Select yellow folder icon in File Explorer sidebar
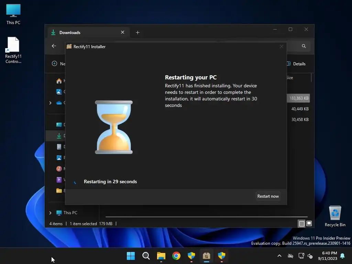 (59, 190)
